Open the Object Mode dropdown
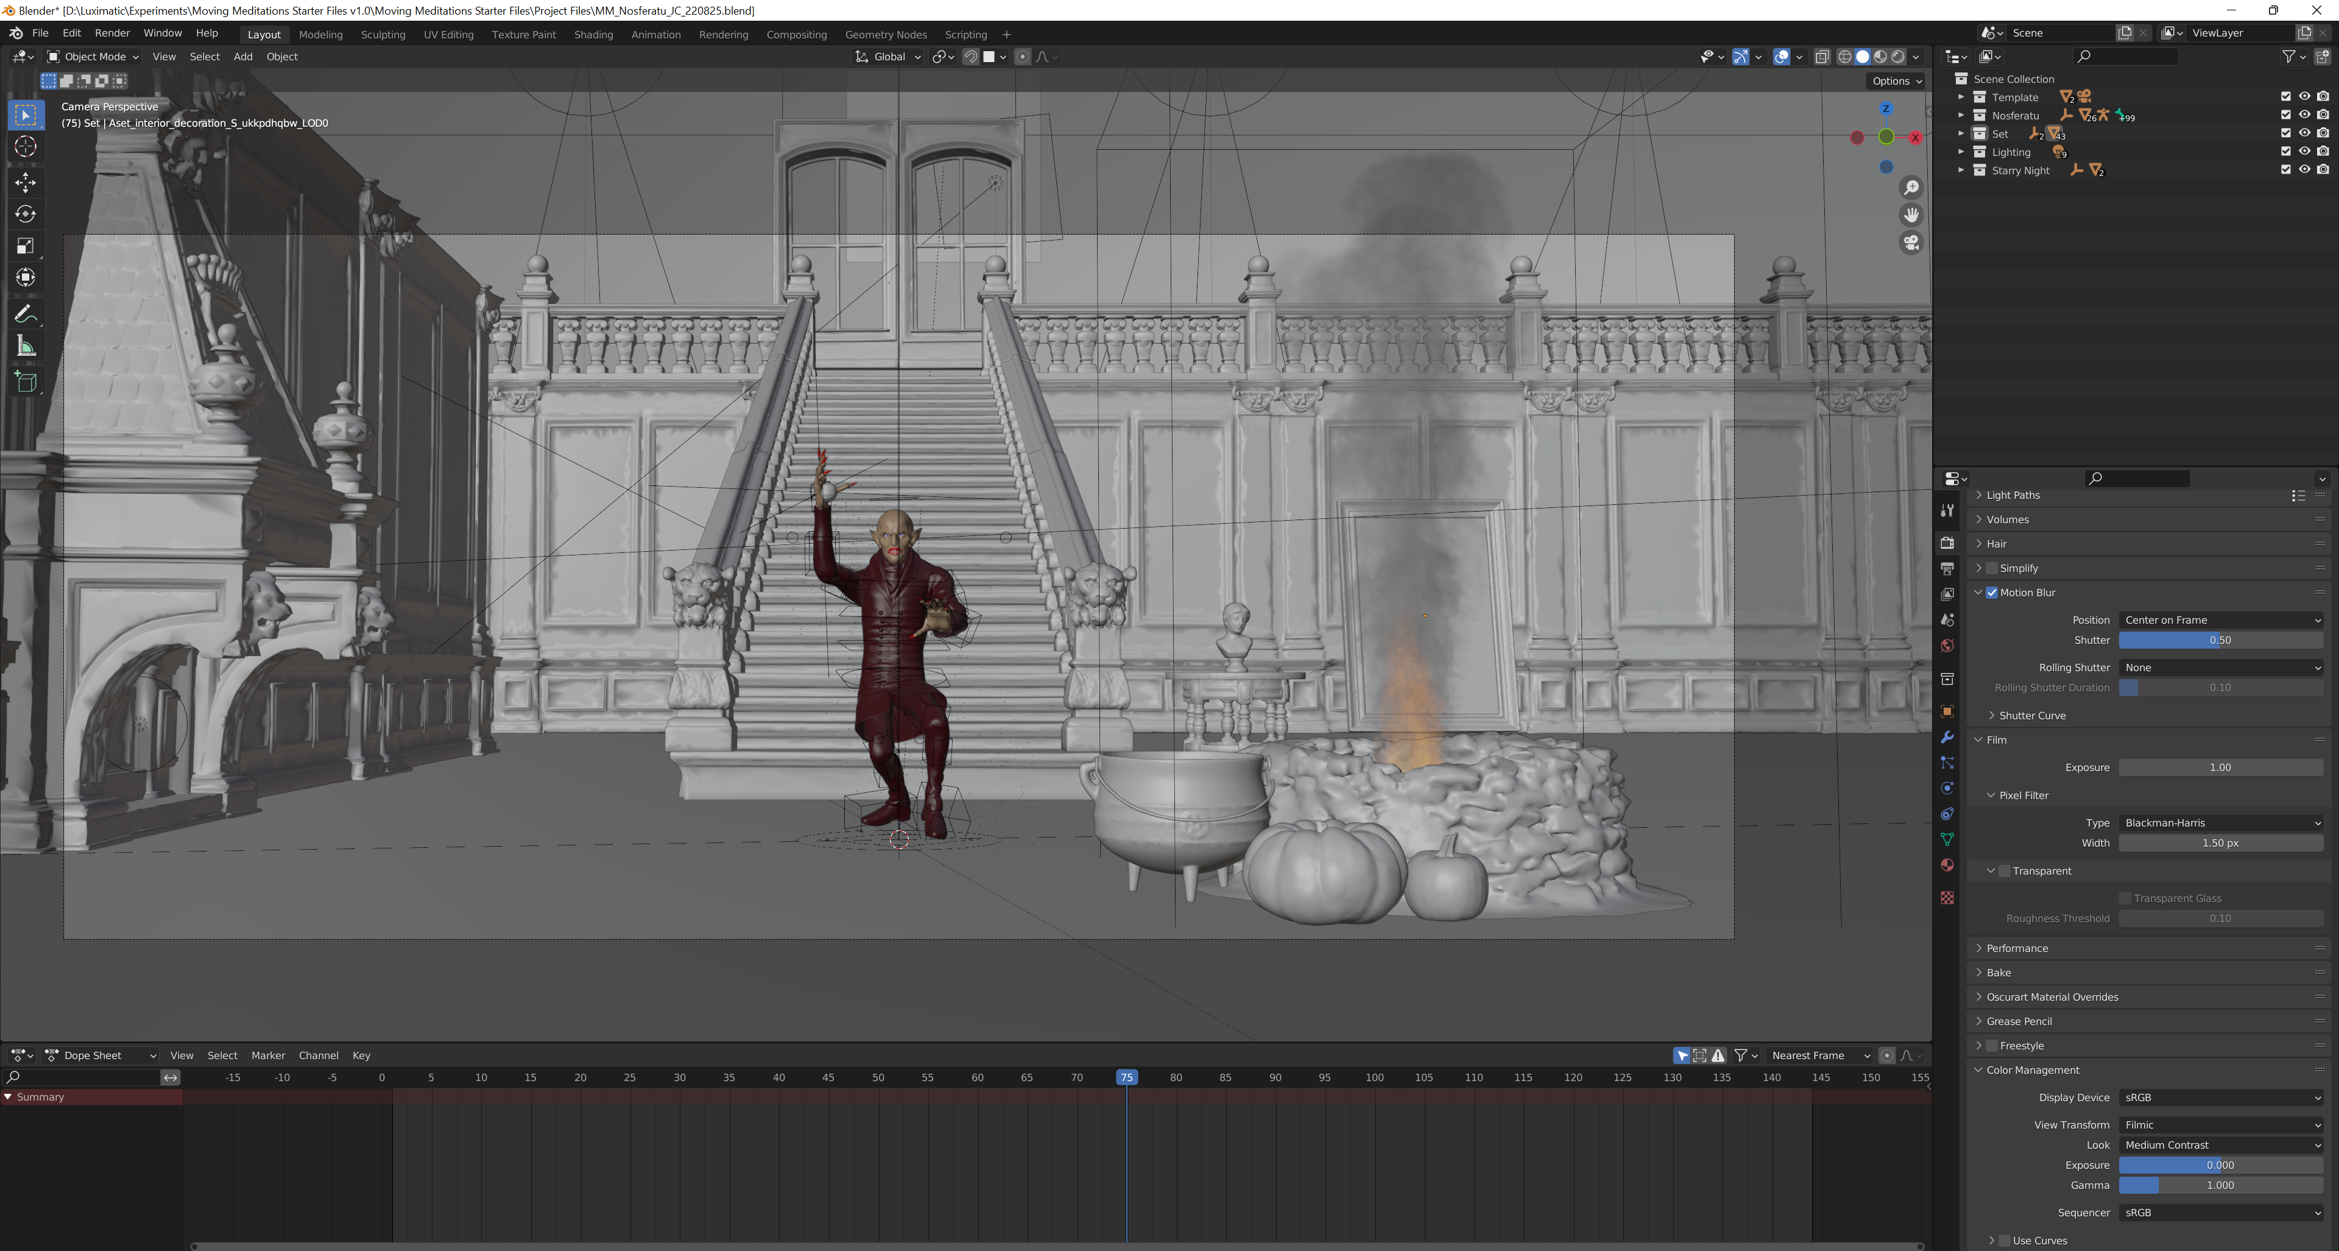The height and width of the screenshot is (1251, 2339). pyautogui.click(x=93, y=56)
